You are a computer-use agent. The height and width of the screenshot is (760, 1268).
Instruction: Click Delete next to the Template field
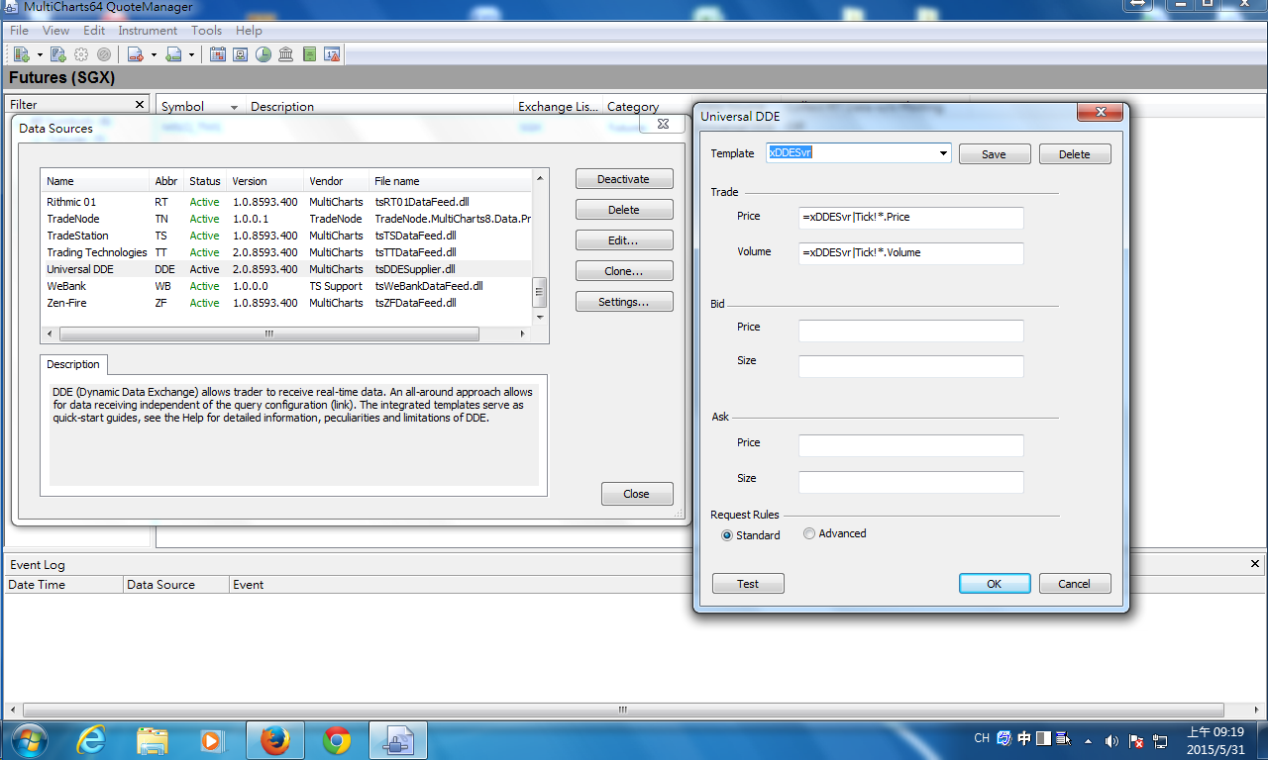point(1074,154)
